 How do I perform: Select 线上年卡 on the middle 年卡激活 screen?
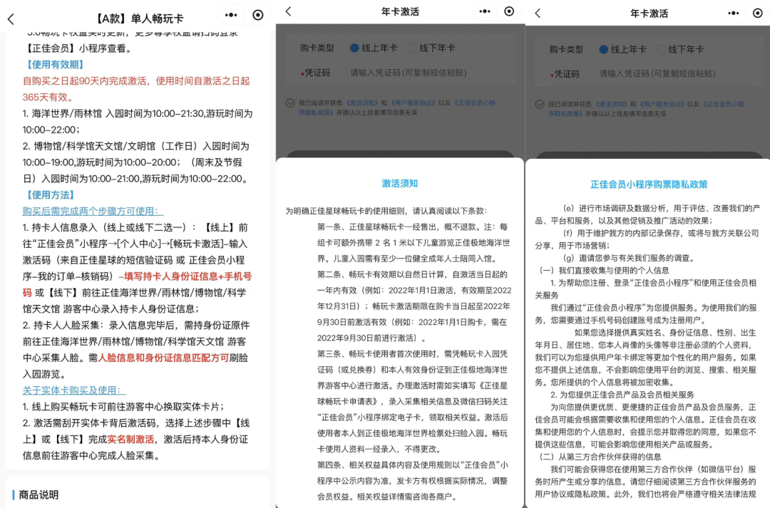coord(373,48)
